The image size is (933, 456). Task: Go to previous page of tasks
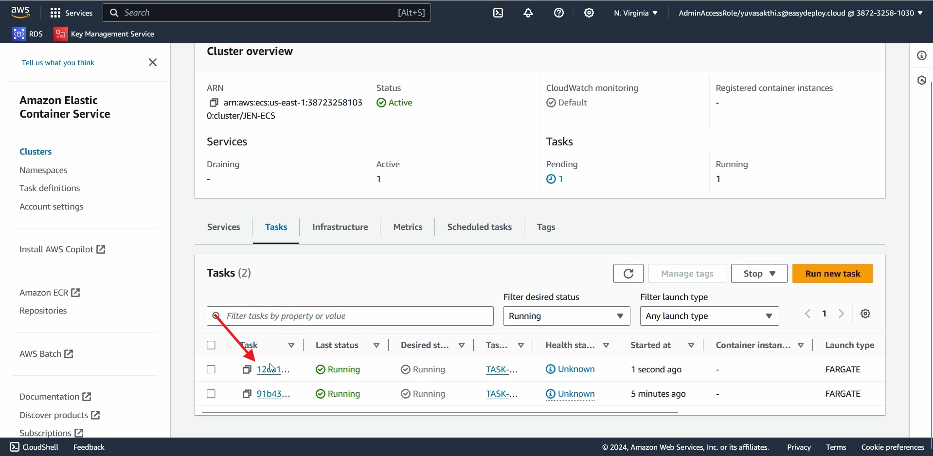[x=807, y=314]
